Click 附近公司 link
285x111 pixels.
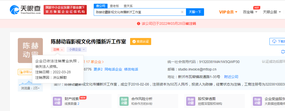pos(231,77)
